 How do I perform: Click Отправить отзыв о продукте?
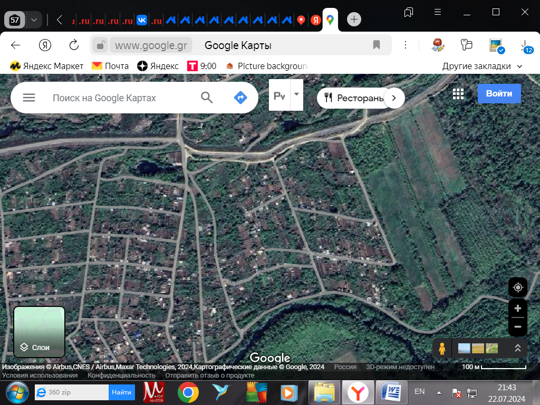[210, 375]
